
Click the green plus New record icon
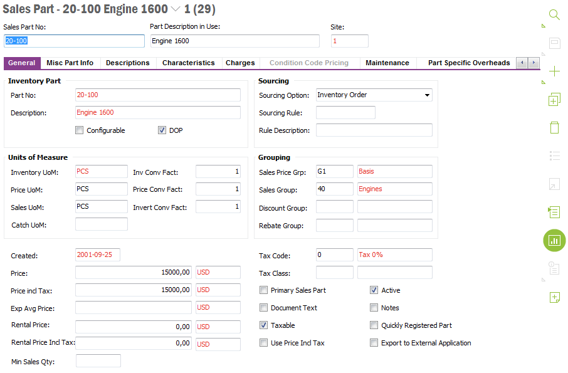(x=554, y=71)
